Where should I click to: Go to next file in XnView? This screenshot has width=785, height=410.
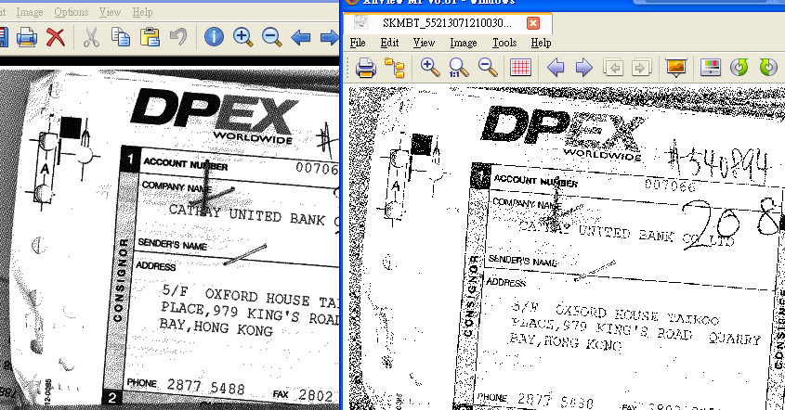(x=583, y=68)
